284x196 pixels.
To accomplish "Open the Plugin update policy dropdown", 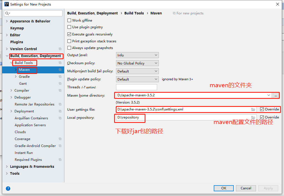I will 137,79.
